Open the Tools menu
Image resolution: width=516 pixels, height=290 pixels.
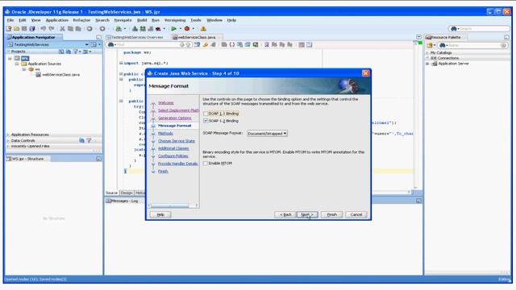(196, 20)
